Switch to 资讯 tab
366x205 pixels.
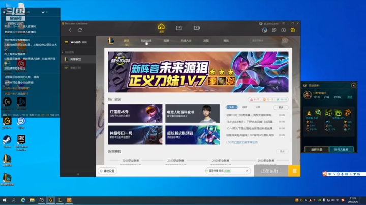[126, 41]
